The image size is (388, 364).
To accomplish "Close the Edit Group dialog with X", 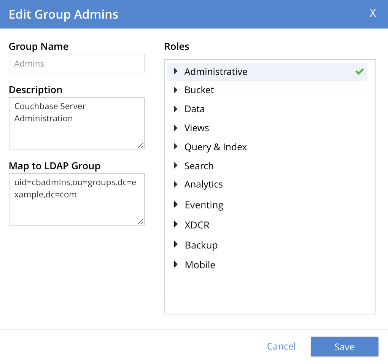I will point(373,14).
